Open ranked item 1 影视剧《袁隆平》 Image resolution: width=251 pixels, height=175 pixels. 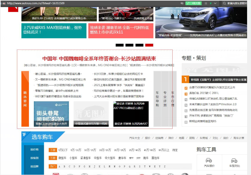click(x=214, y=80)
